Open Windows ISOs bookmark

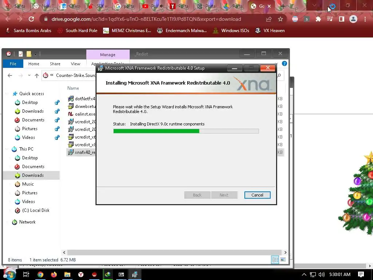pyautogui.click(x=231, y=31)
